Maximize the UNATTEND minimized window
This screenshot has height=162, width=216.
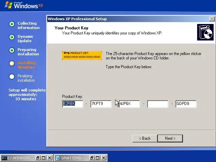click(x=98, y=158)
